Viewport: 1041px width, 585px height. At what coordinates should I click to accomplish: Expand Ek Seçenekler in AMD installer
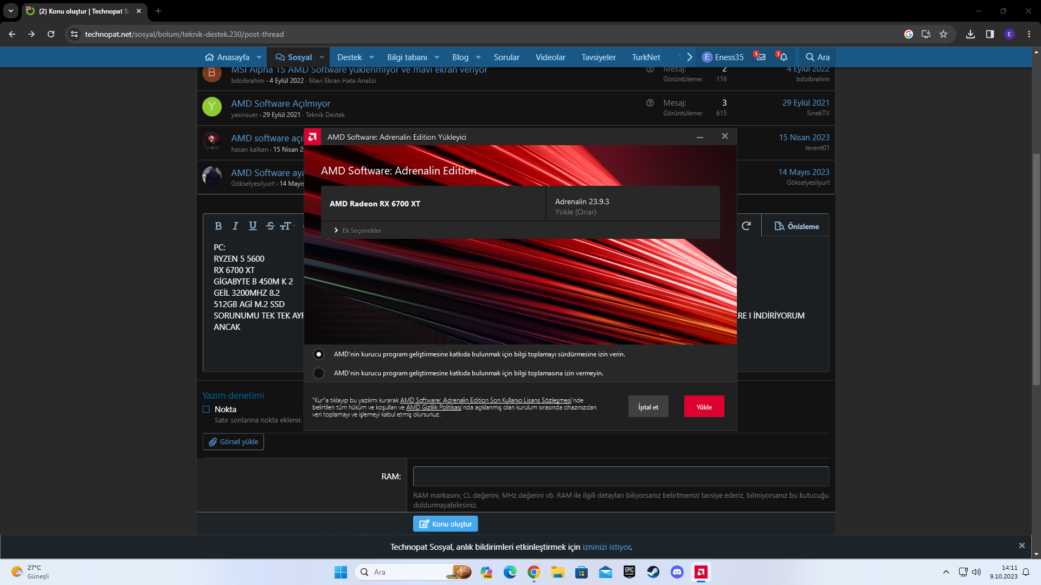click(358, 231)
